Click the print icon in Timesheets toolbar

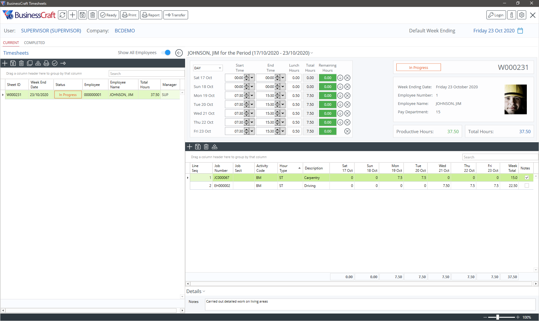46,63
